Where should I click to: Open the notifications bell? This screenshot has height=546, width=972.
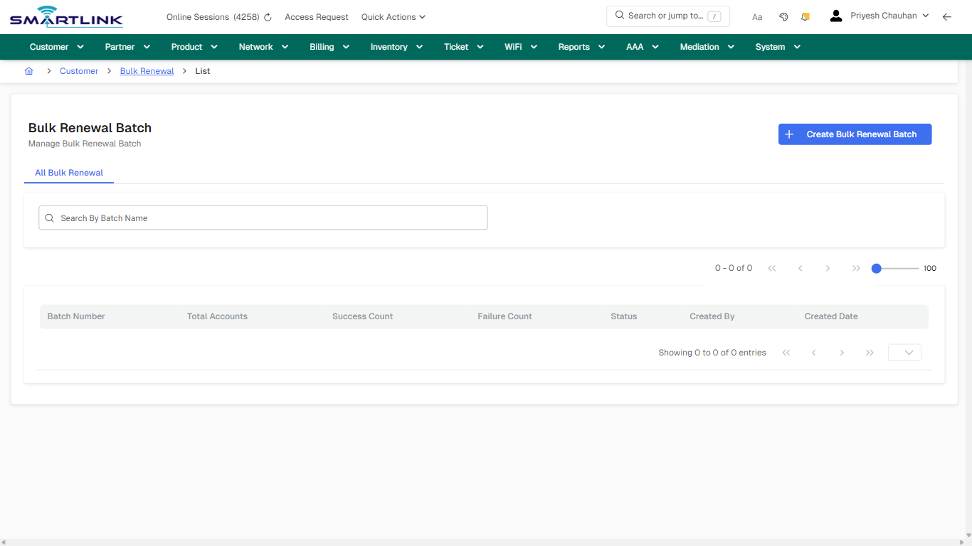tap(805, 16)
